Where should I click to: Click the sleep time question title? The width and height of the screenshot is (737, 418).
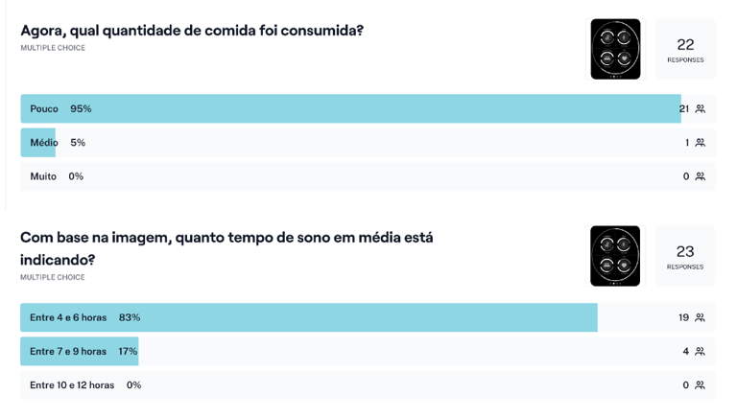click(x=226, y=247)
